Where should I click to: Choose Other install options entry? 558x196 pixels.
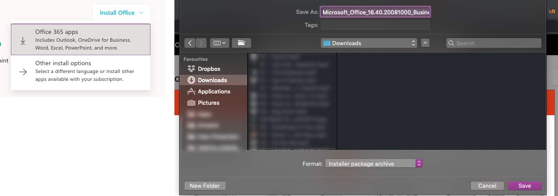point(81,71)
